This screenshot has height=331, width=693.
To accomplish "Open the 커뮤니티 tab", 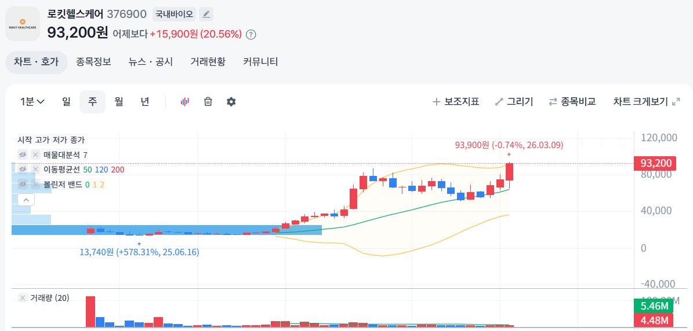I will (x=260, y=62).
